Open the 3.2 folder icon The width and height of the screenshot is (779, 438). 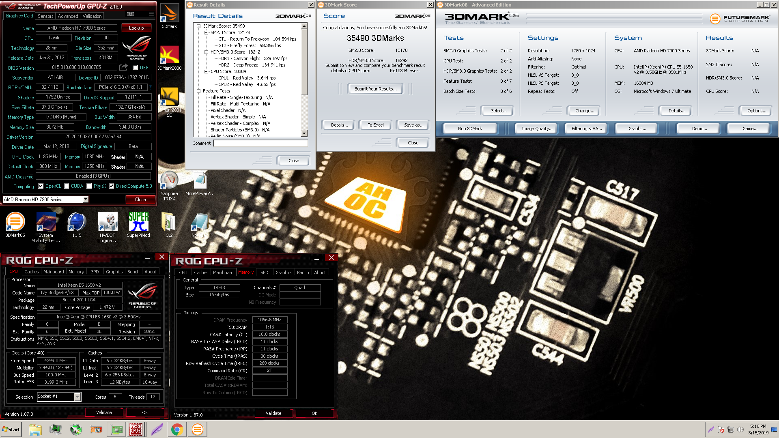[169, 225]
